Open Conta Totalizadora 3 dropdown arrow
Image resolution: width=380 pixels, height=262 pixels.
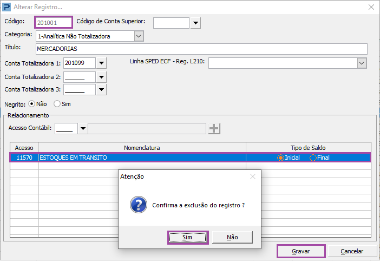[101, 89]
